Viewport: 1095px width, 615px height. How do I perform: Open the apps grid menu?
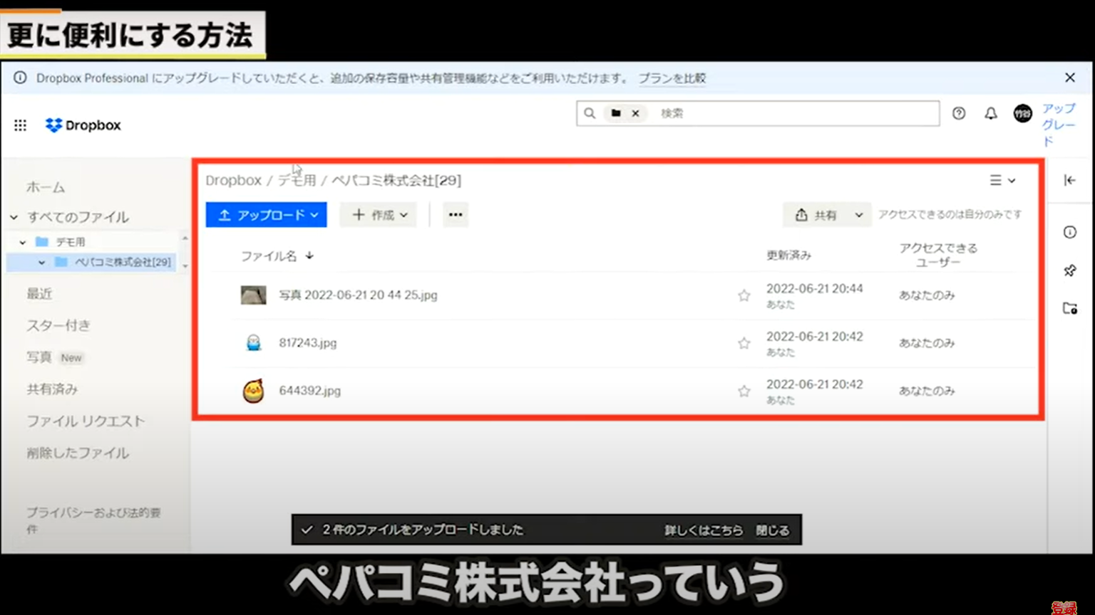coord(20,125)
